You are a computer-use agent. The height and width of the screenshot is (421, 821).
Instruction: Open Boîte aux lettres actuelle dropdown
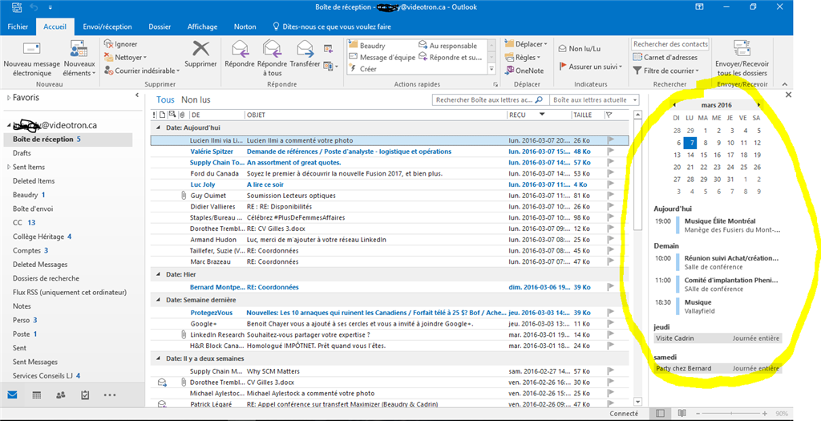pyautogui.click(x=595, y=99)
